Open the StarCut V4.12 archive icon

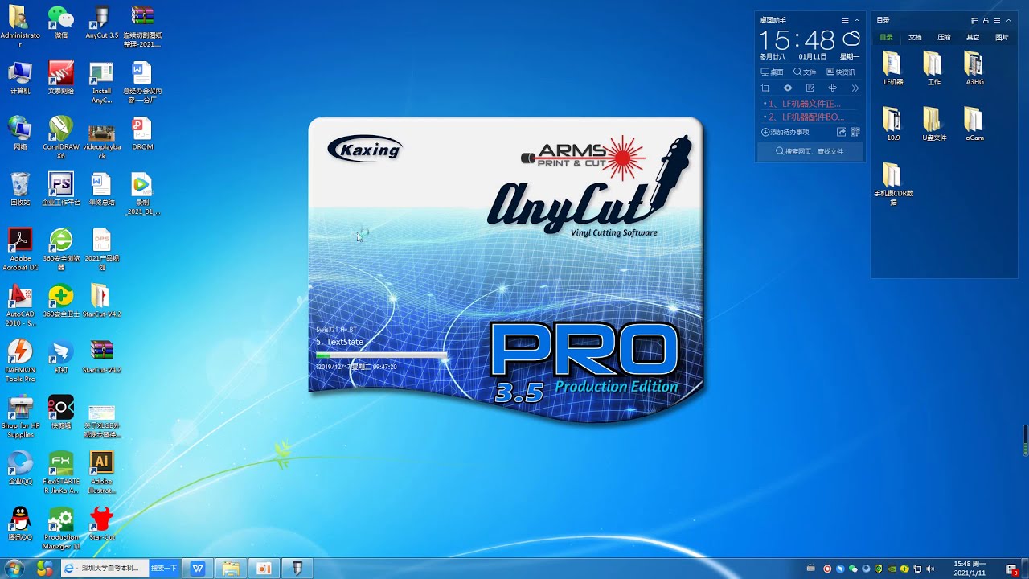click(101, 356)
